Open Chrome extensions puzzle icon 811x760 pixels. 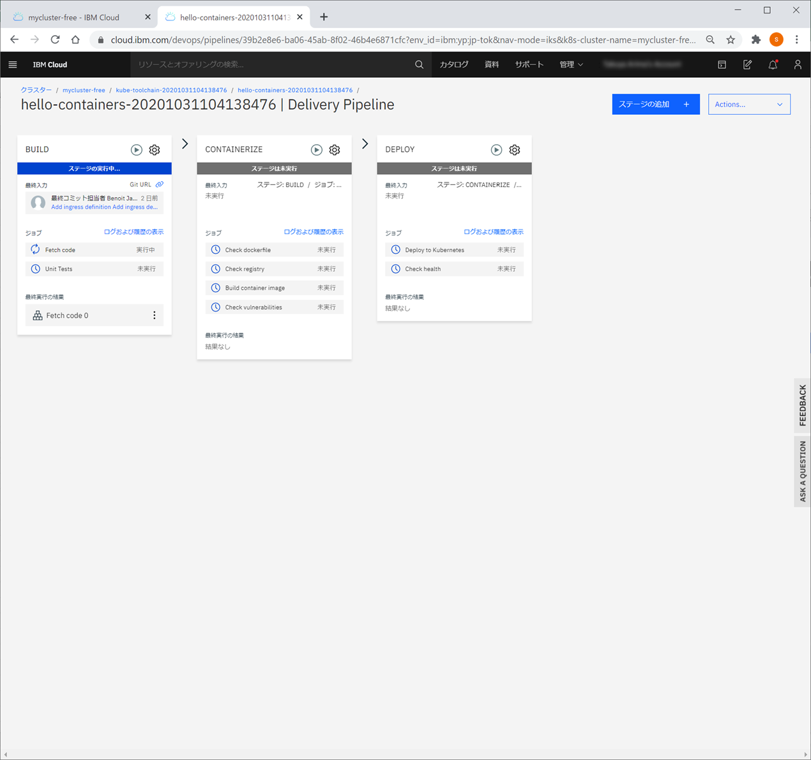[756, 40]
